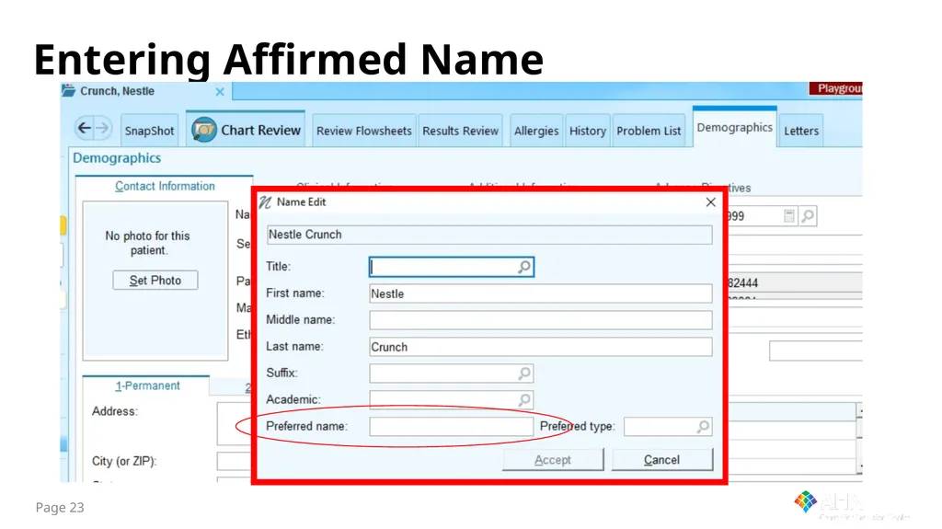Open the Letters tab

point(801,131)
